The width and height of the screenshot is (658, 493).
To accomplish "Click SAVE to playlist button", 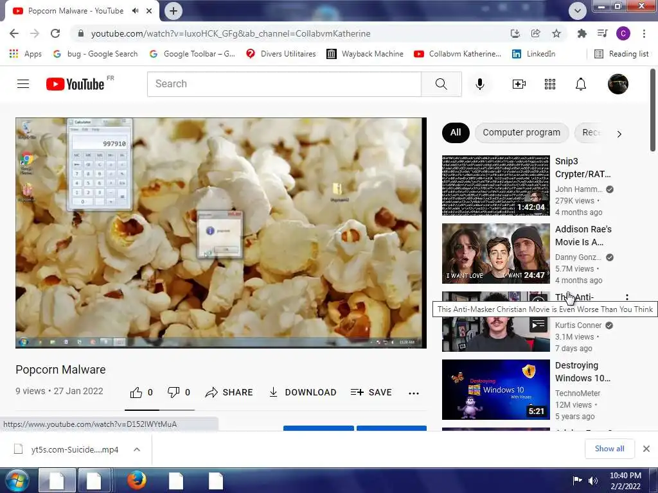I will pos(371,392).
